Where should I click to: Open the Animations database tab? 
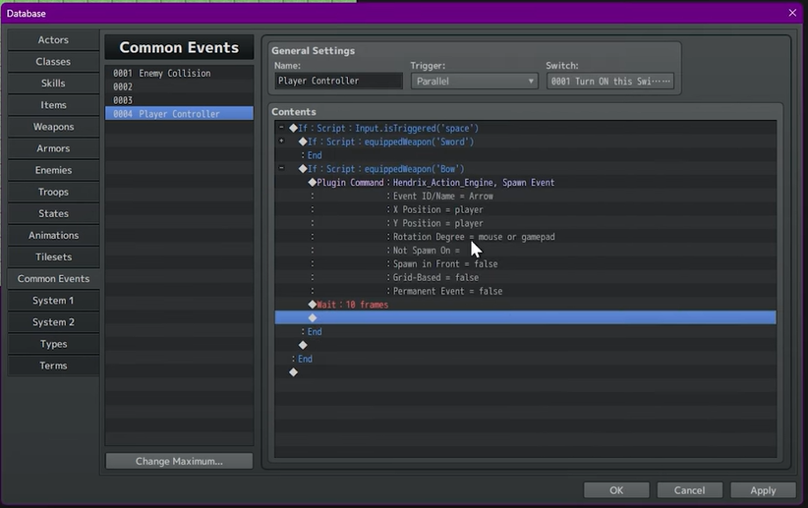(x=53, y=236)
